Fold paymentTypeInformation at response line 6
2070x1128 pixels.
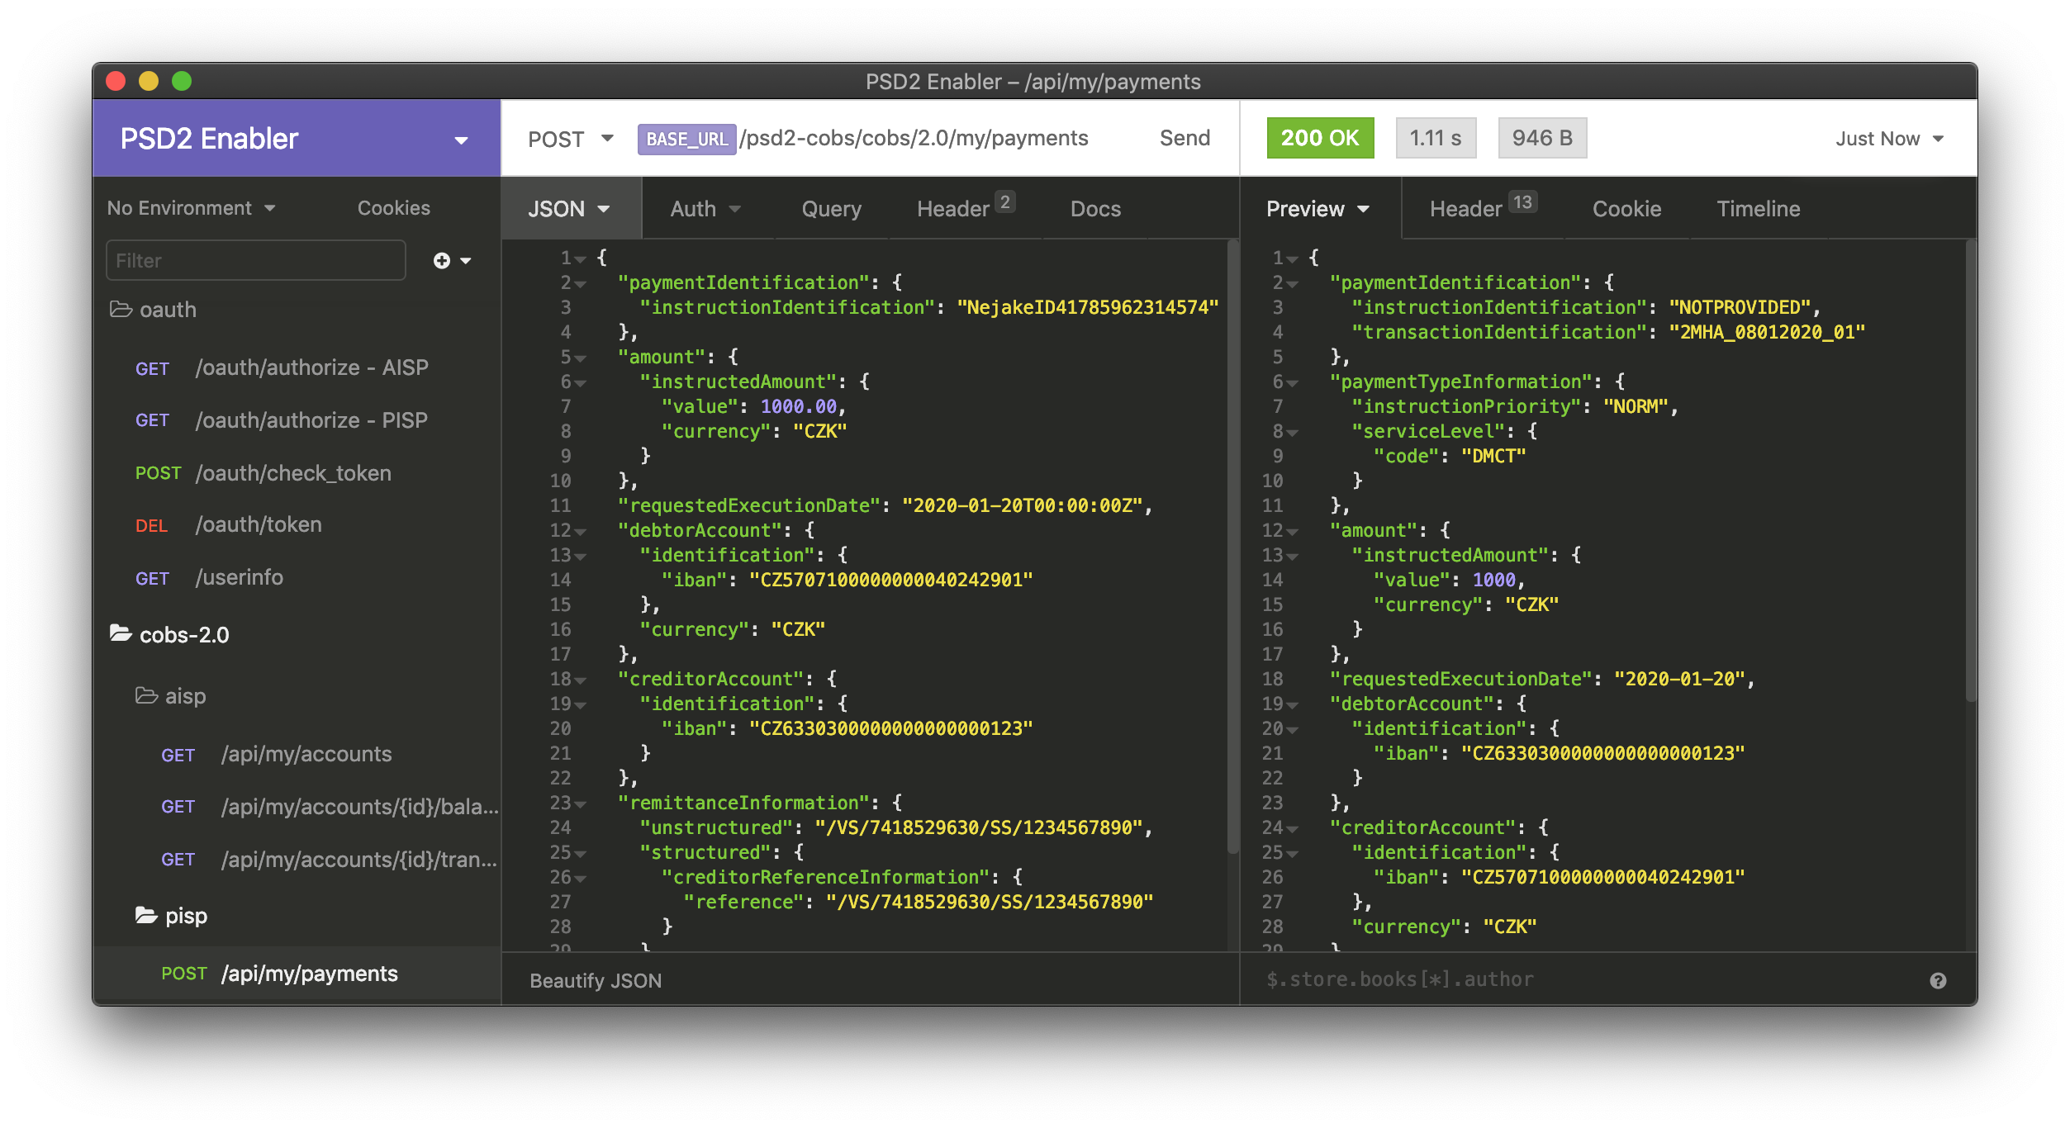pos(1293,383)
